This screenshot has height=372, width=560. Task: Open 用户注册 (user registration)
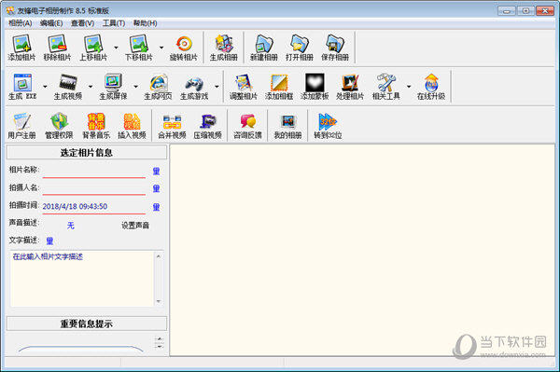pos(21,126)
